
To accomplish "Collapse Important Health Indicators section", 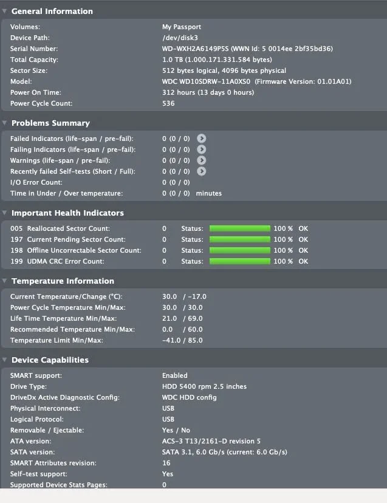I will [5, 213].
